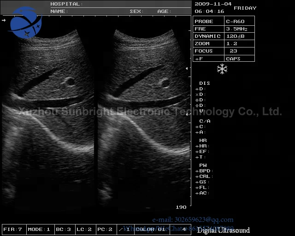Viewport: 295px width, 236px height.
Task: Select the zoom value 1.2
Action: 240,43
